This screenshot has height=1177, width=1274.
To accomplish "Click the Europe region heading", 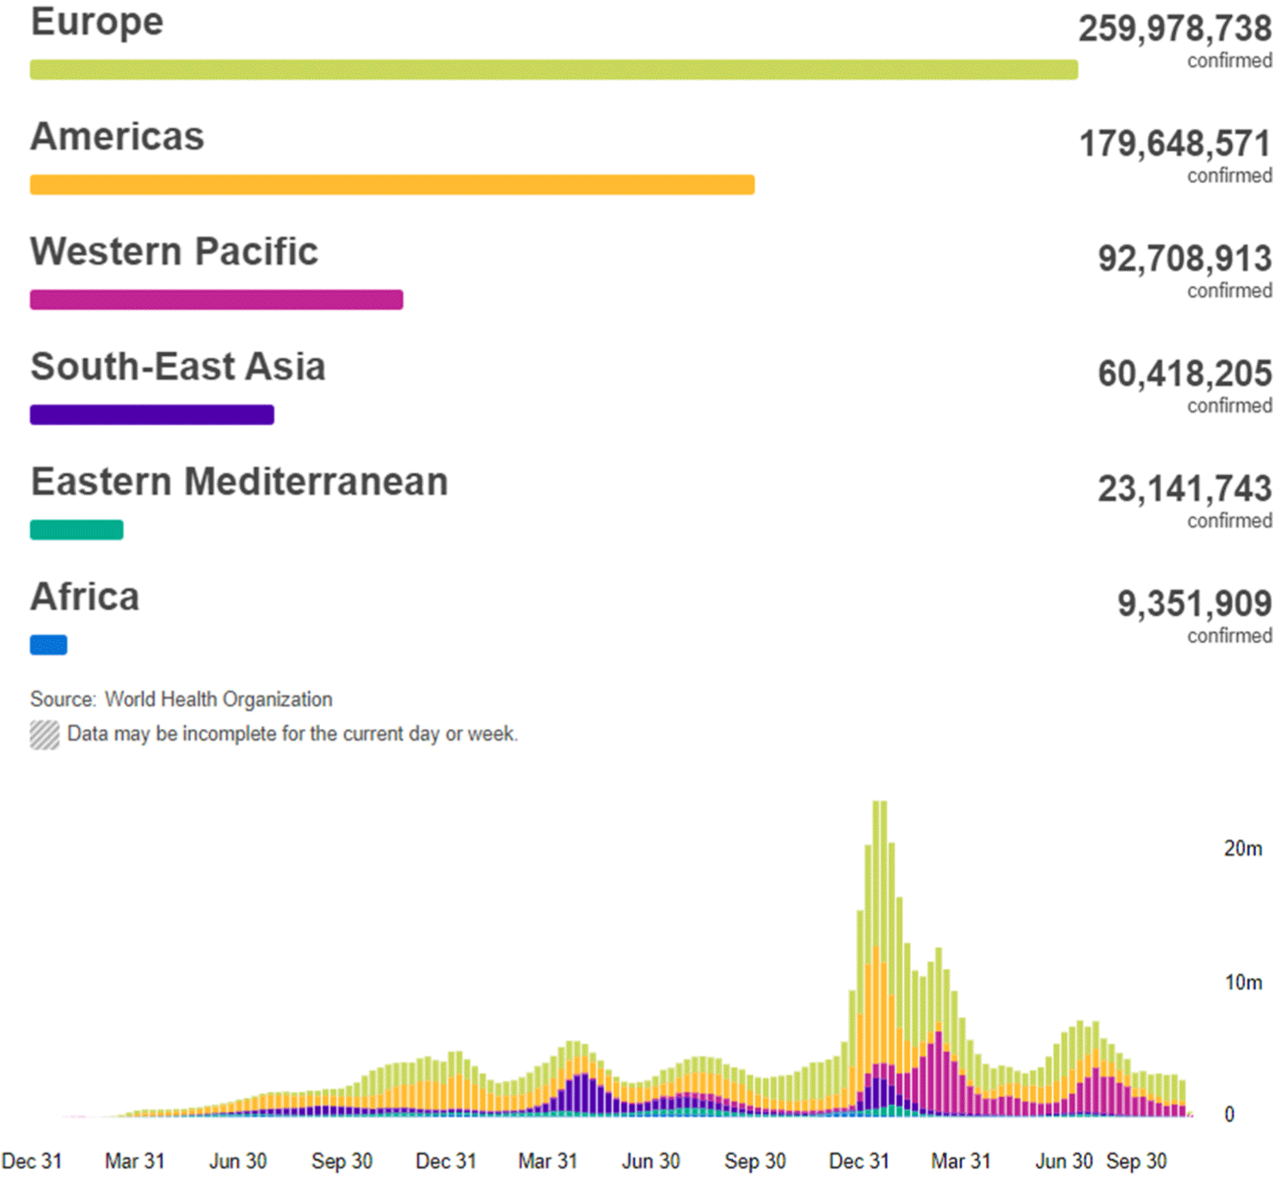I will tap(97, 22).
